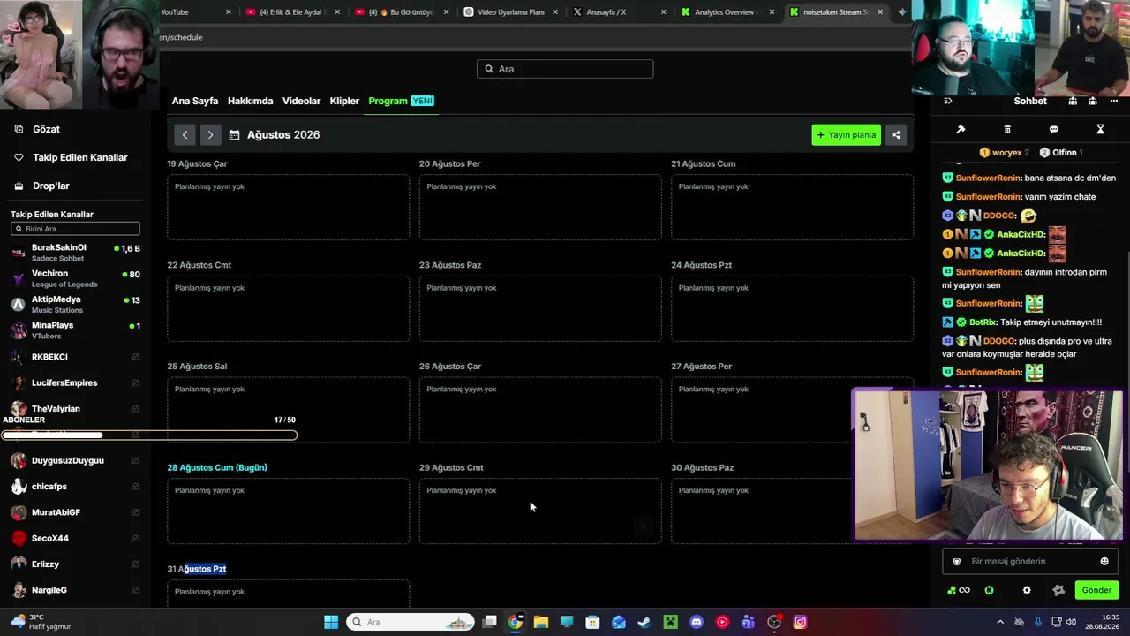Open the Hakkımda channel tab
This screenshot has height=636, width=1130.
[x=251, y=101]
